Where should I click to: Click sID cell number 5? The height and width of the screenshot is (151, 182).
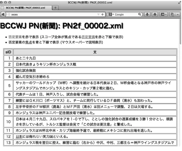tap(8, 86)
